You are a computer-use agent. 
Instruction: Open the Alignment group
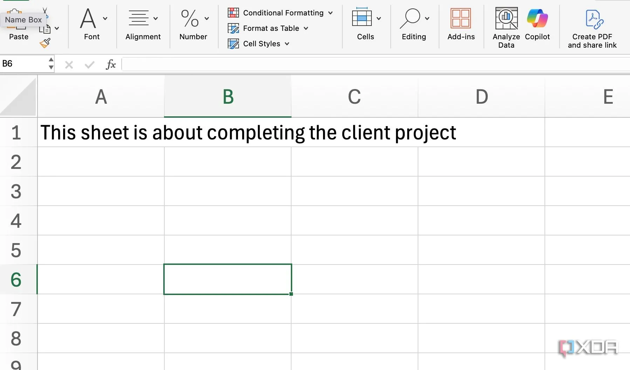point(143,24)
